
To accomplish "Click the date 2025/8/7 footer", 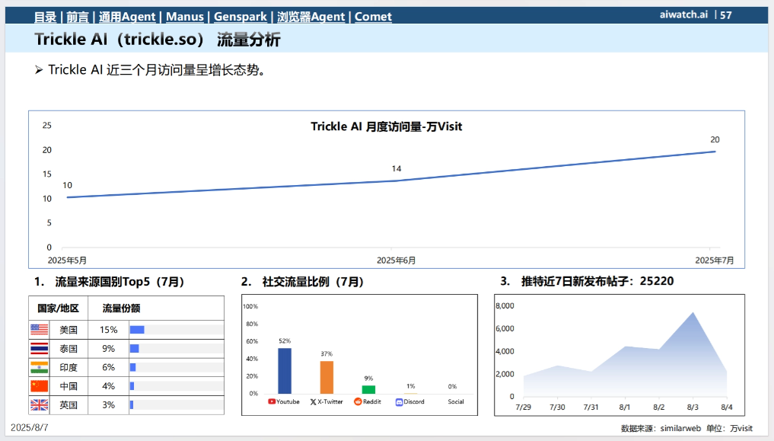I will pyautogui.click(x=30, y=427).
